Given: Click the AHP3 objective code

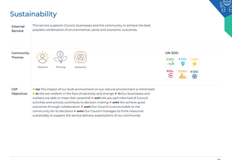Looking at the screenshot, I should click(x=87, y=107).
